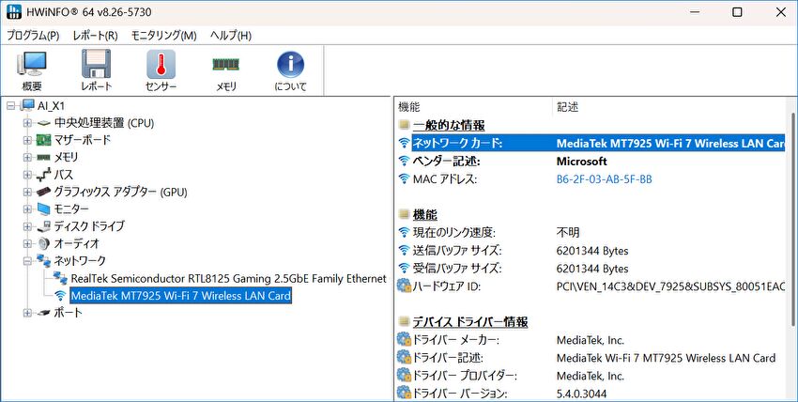Viewport: 798px width, 402px height.
Task: Click the ドライバー プロバイダー row label
Action: (x=465, y=376)
